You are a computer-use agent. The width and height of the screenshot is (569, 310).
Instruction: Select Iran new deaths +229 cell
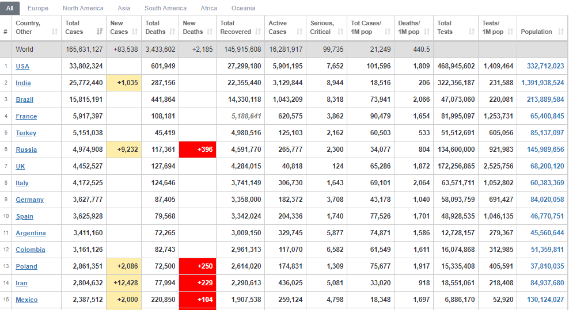pyautogui.click(x=198, y=283)
